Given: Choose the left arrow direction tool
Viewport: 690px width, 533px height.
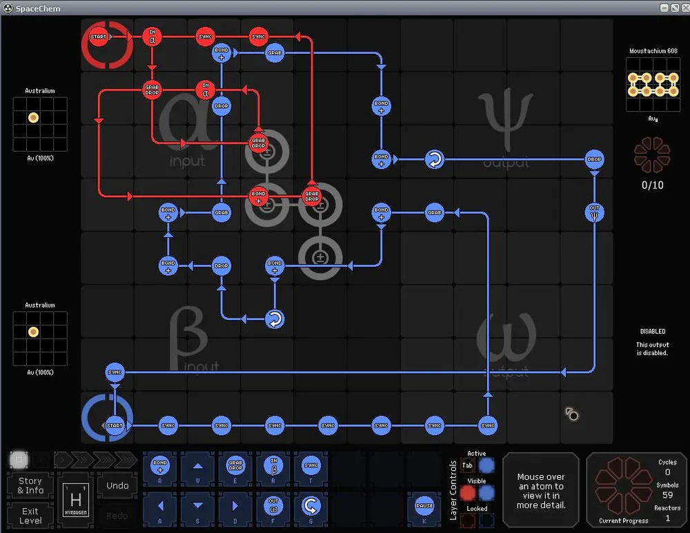Looking at the screenshot, I should [x=160, y=505].
